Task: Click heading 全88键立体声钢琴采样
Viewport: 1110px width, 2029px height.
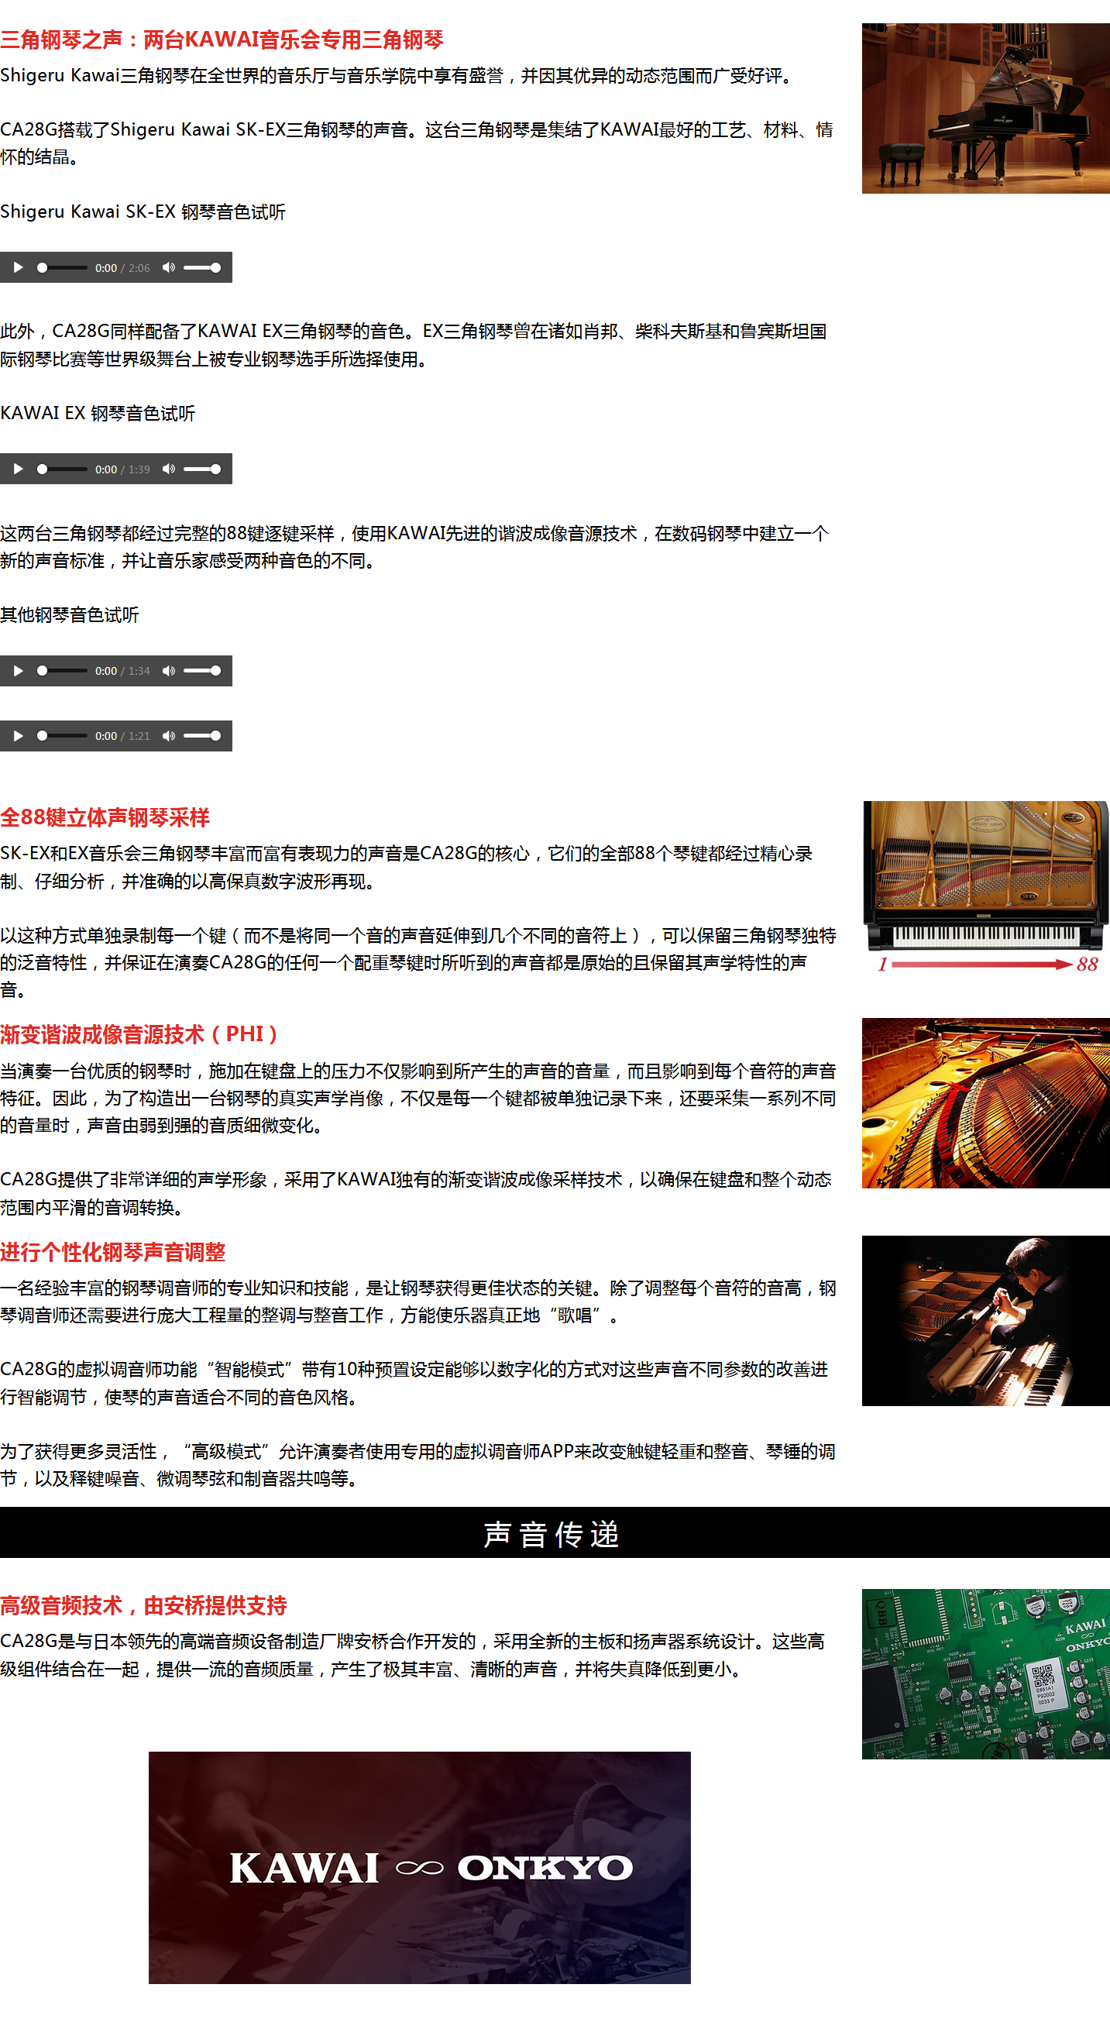Action: [105, 817]
